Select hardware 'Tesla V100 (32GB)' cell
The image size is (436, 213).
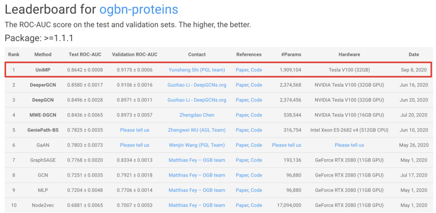349,70
